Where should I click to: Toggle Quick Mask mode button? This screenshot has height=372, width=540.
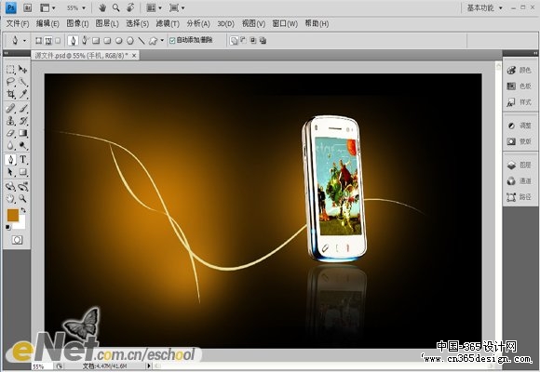coord(17,240)
